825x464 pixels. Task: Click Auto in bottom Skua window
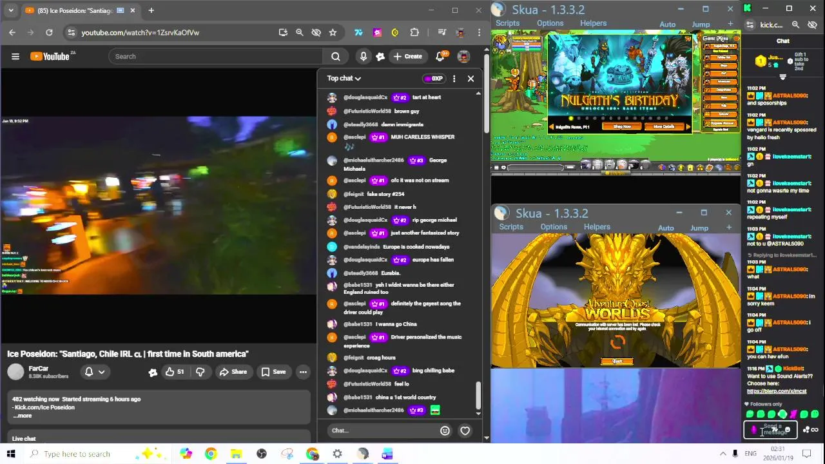tap(666, 228)
